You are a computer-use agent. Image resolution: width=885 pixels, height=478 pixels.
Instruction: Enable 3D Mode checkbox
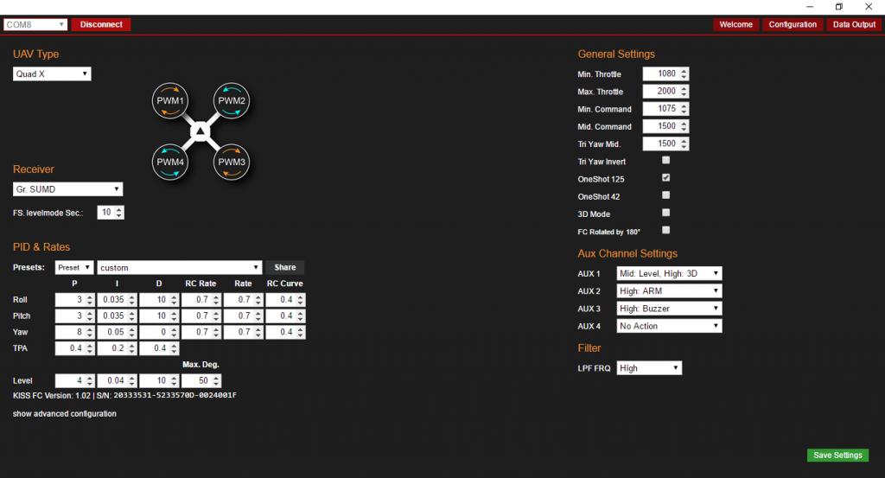click(665, 213)
